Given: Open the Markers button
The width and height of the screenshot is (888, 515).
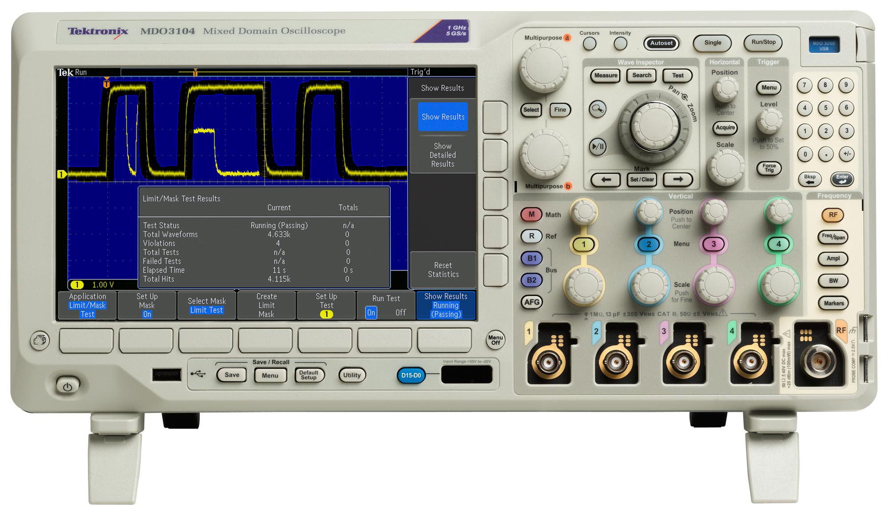Looking at the screenshot, I should tap(833, 303).
